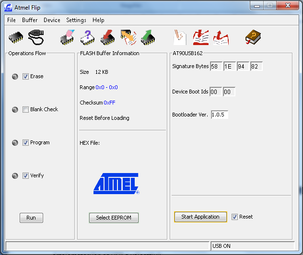Click the Load HEX File book icon
The height and width of the screenshot is (255, 303).
click(201, 37)
